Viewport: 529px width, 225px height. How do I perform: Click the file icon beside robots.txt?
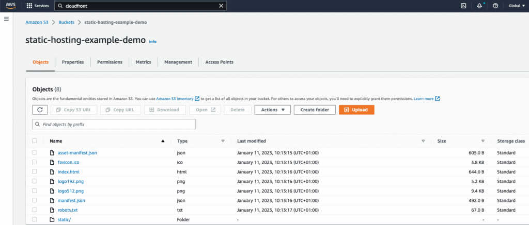(52, 210)
